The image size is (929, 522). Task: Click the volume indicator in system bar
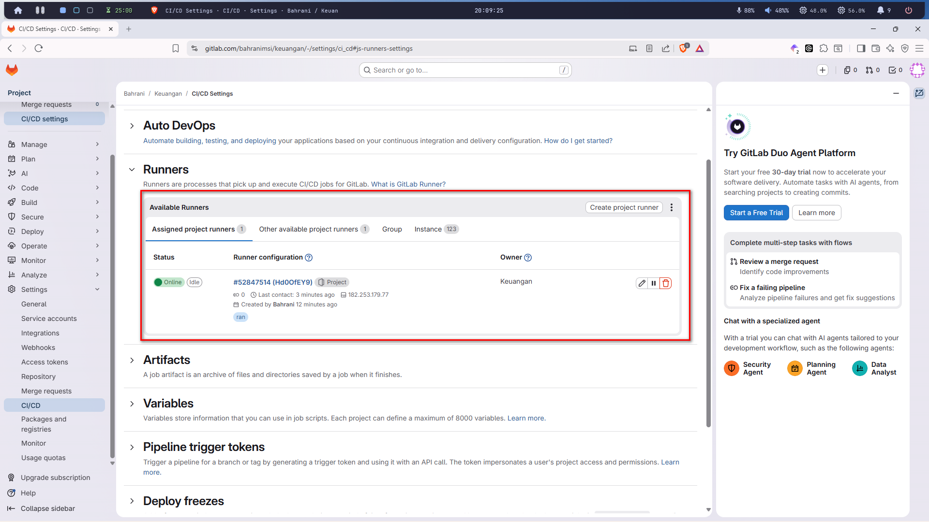point(777,10)
